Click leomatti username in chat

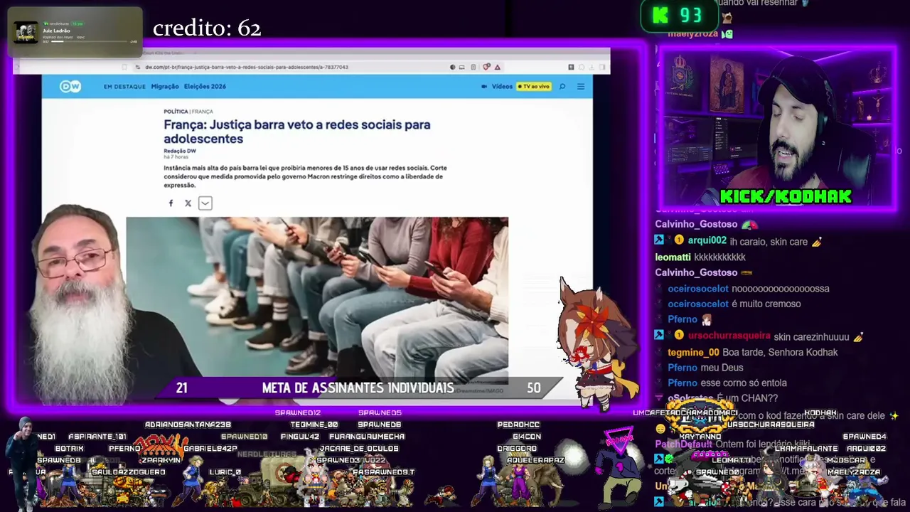[x=673, y=257]
